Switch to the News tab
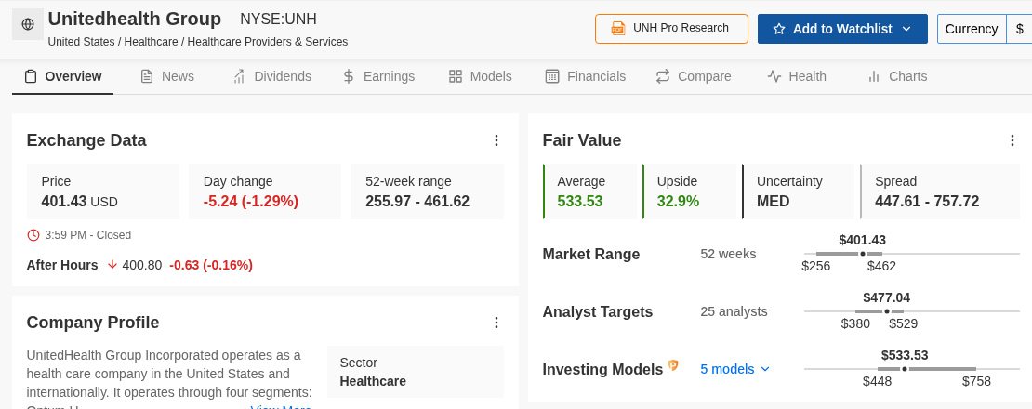The height and width of the screenshot is (409, 1032). click(x=167, y=76)
